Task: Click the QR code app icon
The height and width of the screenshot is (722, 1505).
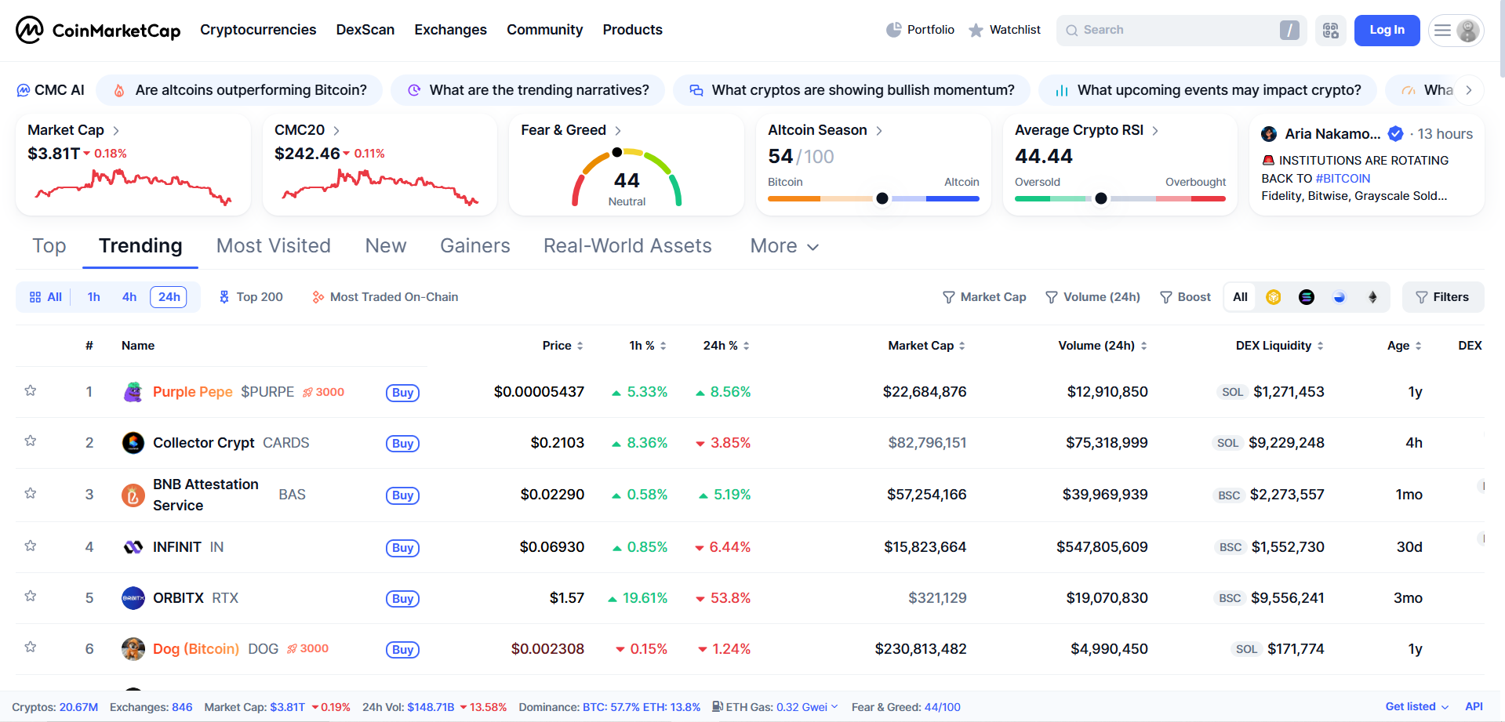Action: (x=1331, y=31)
